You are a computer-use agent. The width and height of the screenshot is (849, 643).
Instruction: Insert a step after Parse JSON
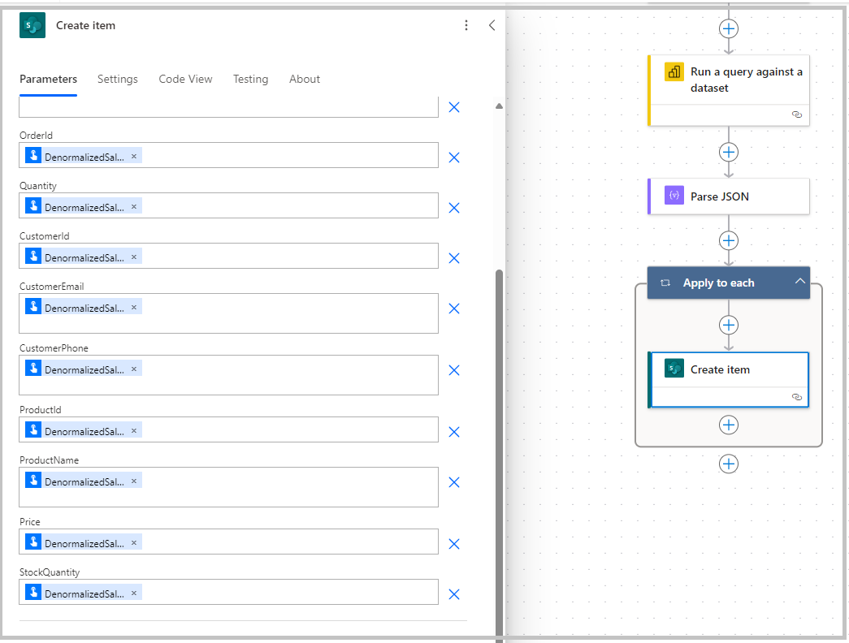coord(729,240)
